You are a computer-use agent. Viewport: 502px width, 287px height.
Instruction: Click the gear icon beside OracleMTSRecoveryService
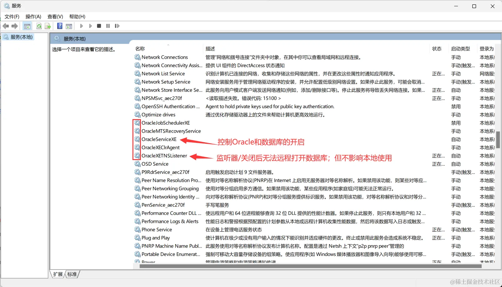click(x=137, y=131)
